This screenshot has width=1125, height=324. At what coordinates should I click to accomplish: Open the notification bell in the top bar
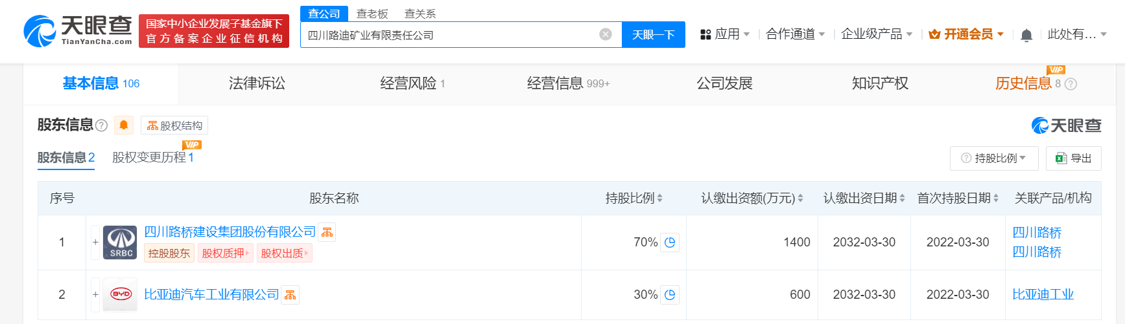[1026, 35]
